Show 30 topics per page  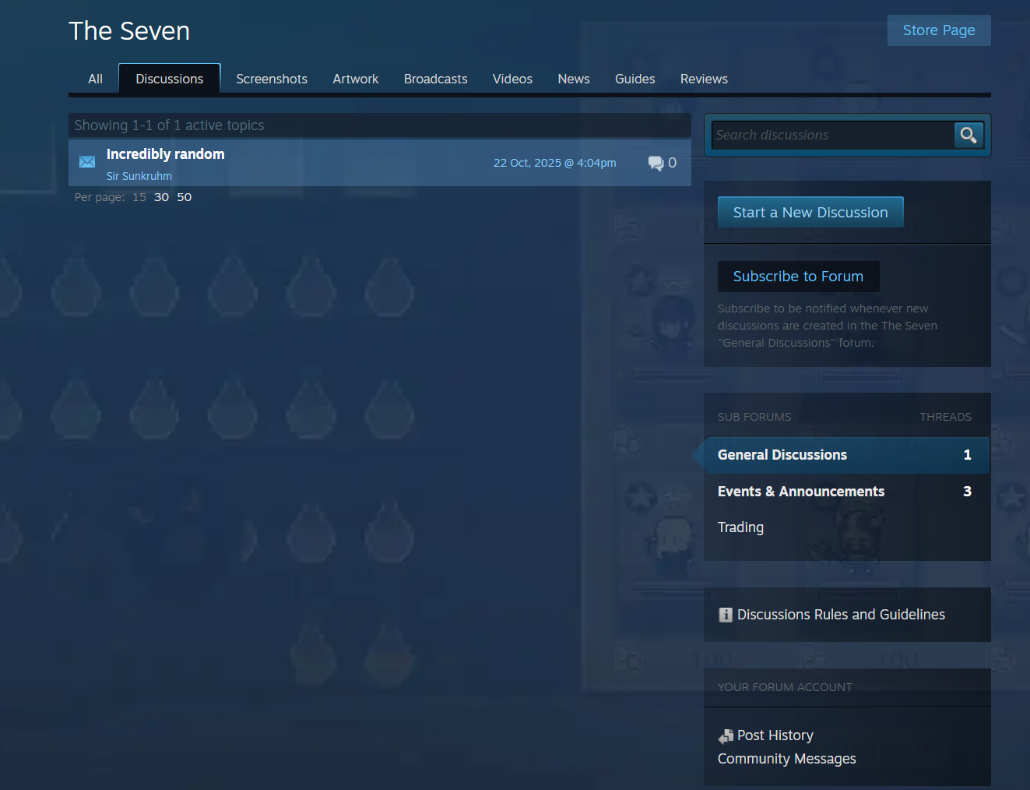click(x=161, y=197)
